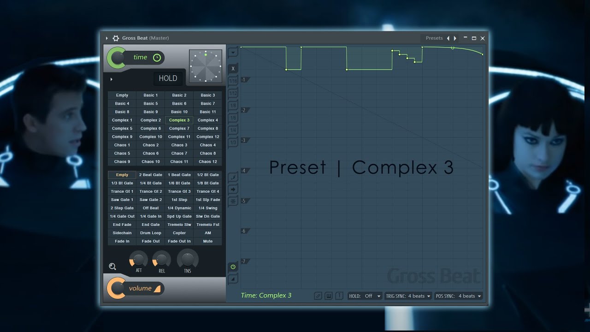The width and height of the screenshot is (590, 332).
Task: Click the number 1 icon button
Action: pos(339,296)
